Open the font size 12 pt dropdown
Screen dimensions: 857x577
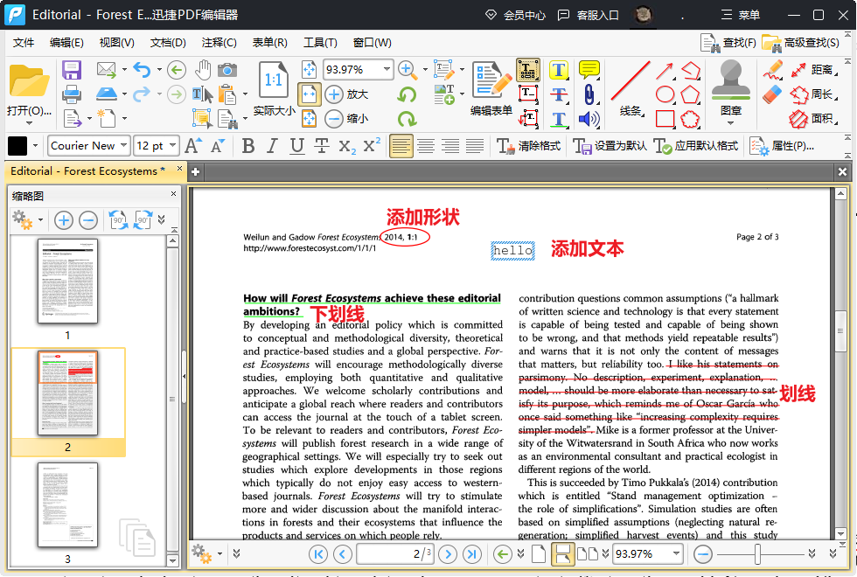[173, 146]
